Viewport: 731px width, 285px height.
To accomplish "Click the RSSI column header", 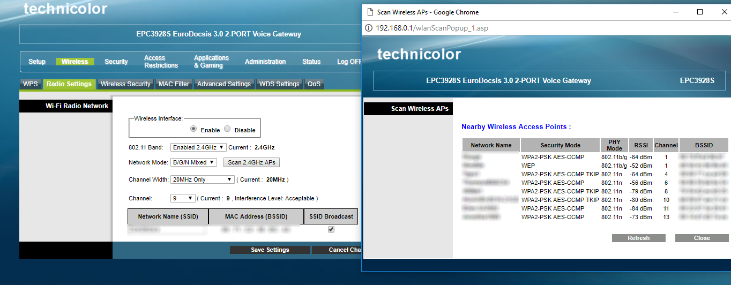I will coord(641,145).
